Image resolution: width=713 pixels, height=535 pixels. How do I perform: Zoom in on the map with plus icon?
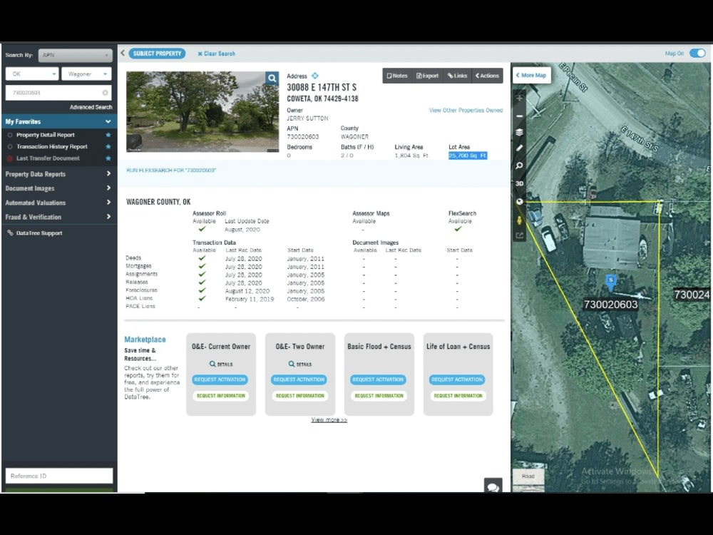point(519,98)
